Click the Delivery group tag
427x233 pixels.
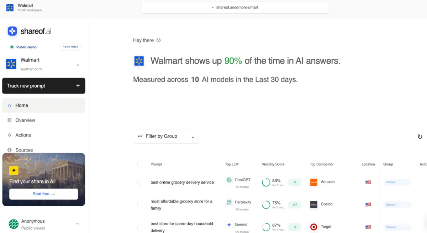[x=397, y=227]
